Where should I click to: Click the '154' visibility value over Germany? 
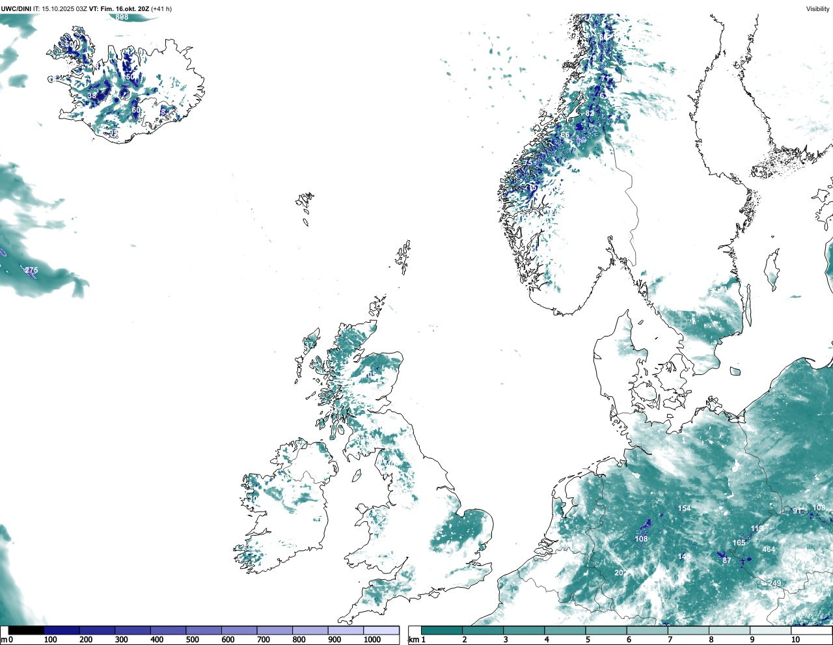click(x=684, y=509)
